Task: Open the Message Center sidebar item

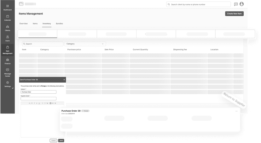Action: 8,73
